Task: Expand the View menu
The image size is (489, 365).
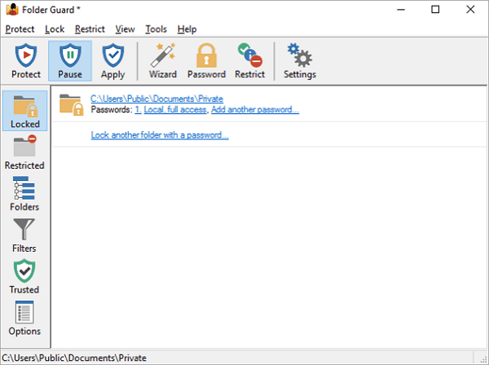Action: pos(125,29)
